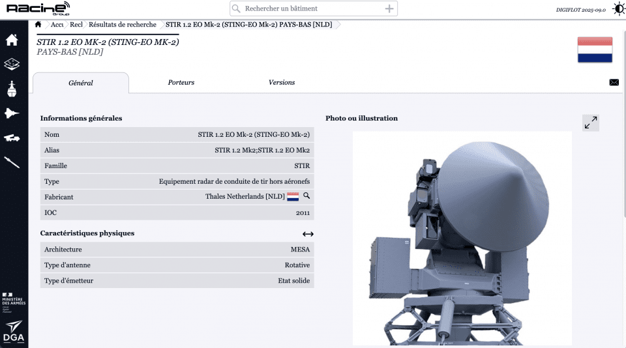This screenshot has height=348, width=626.
Task: Click the plus in search bar
Action: [x=389, y=8]
